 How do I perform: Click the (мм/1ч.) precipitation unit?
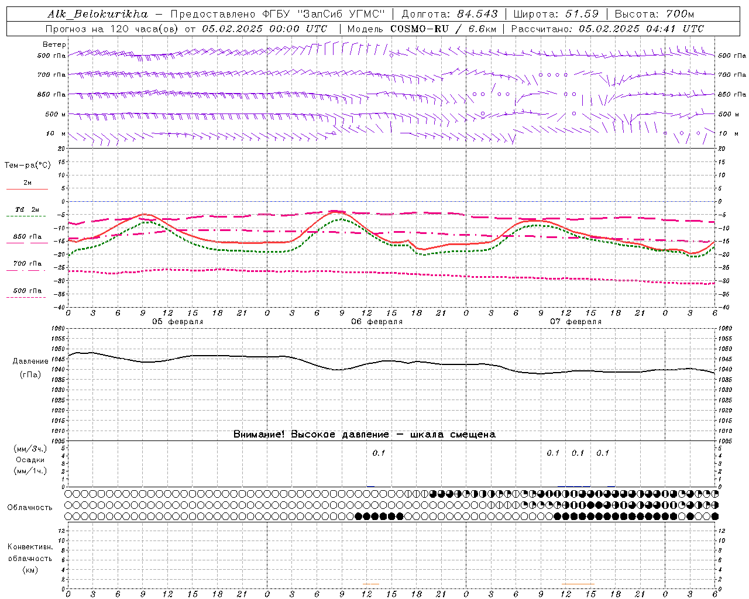(30, 471)
